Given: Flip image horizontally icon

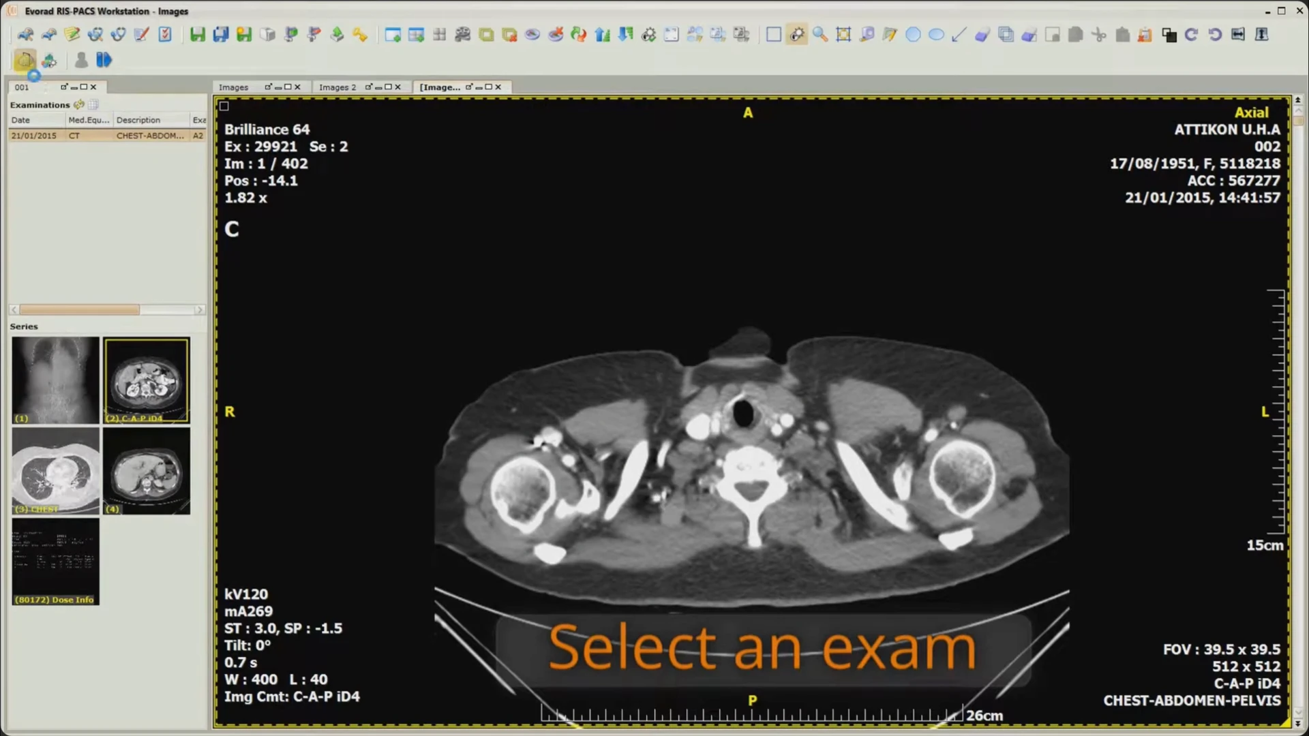Looking at the screenshot, I should pyautogui.click(x=1238, y=34).
